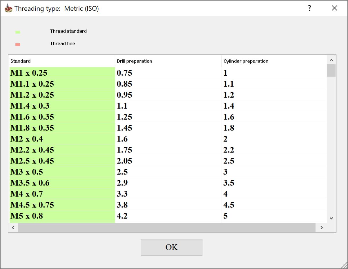This screenshot has width=348, height=269.
Task: Click the OK button
Action: click(171, 247)
